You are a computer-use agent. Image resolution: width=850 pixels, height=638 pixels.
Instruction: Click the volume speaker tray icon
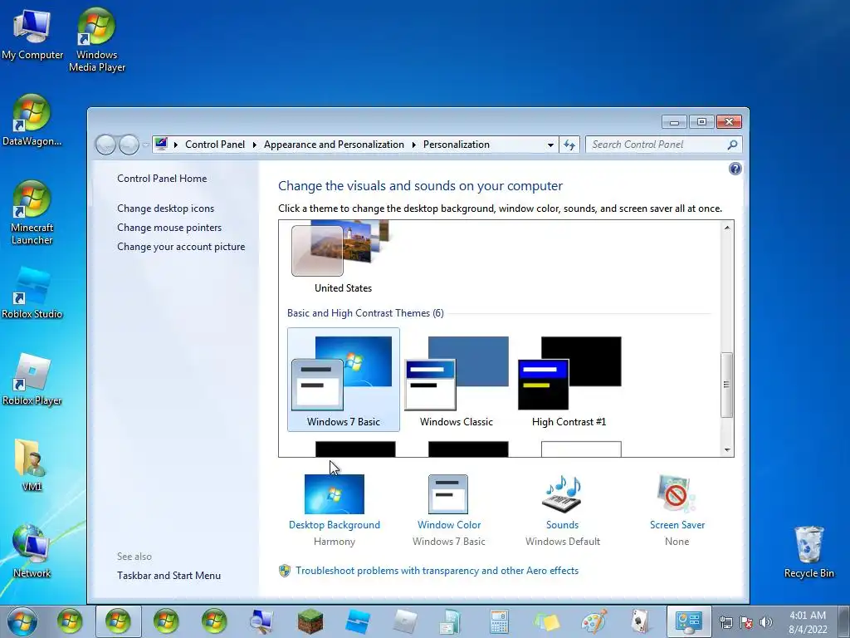[766, 622]
